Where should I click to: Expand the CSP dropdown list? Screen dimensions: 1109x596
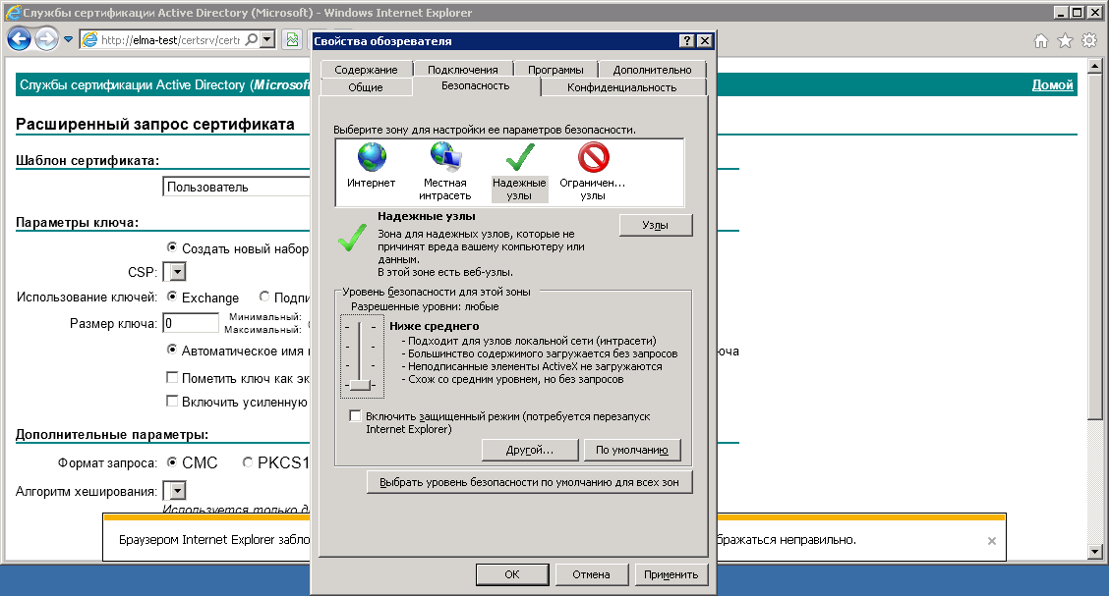174,272
